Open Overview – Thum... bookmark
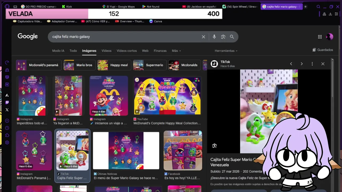Screen dimensions: 342x192 click(130, 21)
